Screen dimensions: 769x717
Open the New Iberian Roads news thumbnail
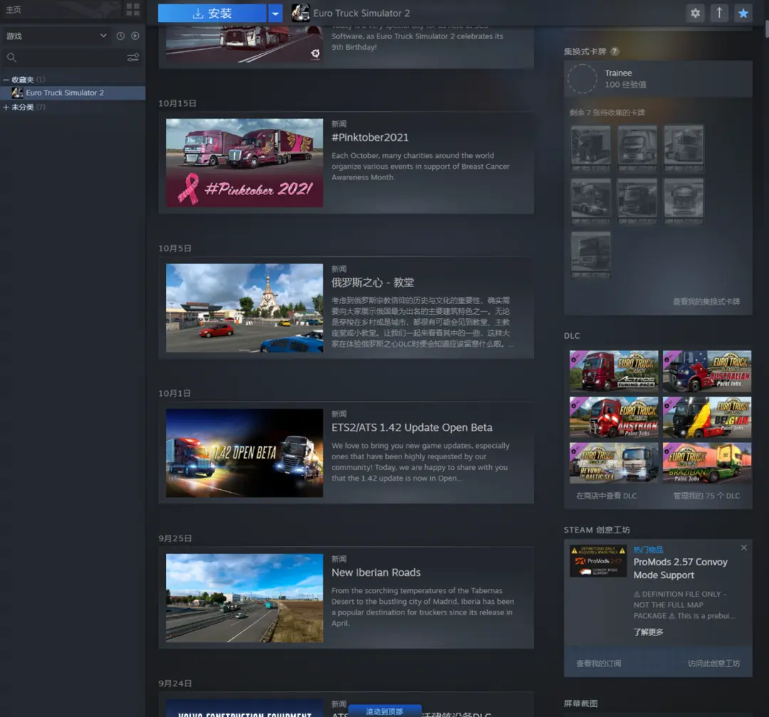pyautogui.click(x=244, y=598)
